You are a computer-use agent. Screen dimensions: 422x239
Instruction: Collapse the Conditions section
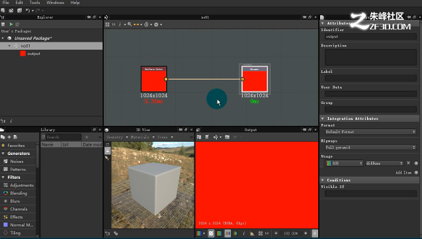tap(322, 180)
